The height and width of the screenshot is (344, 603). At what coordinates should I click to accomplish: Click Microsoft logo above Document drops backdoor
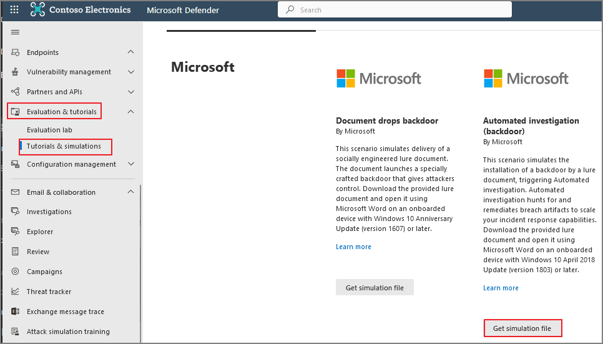(378, 78)
